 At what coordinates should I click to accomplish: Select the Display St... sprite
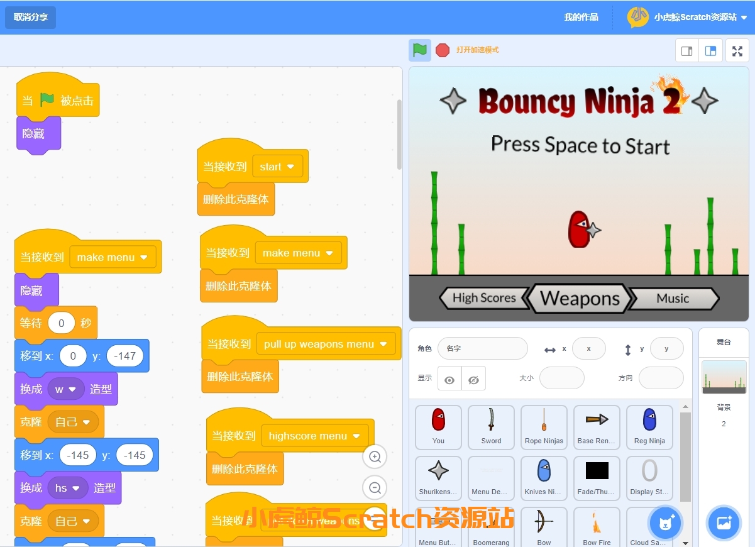[x=649, y=478]
